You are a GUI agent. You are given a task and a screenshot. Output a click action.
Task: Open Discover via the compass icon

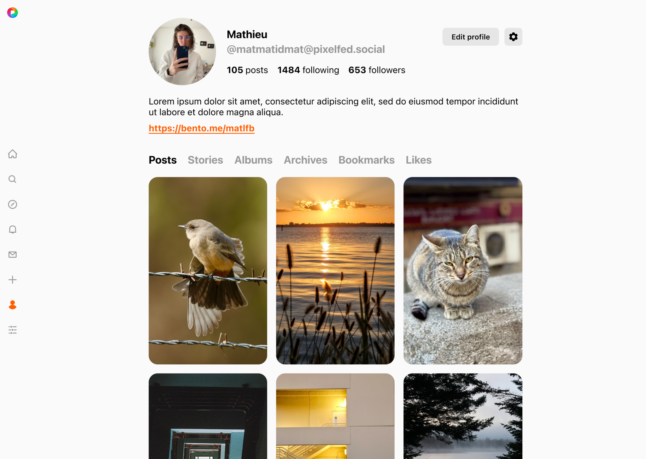tap(13, 204)
